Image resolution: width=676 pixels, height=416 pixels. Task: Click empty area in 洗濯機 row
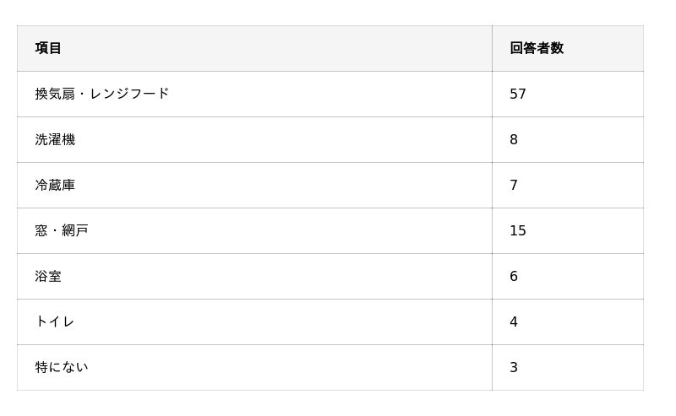[281, 139]
